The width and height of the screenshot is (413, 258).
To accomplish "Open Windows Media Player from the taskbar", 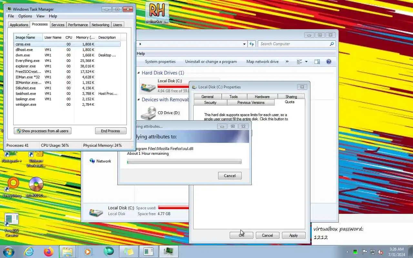I will pyautogui.click(x=88, y=252).
